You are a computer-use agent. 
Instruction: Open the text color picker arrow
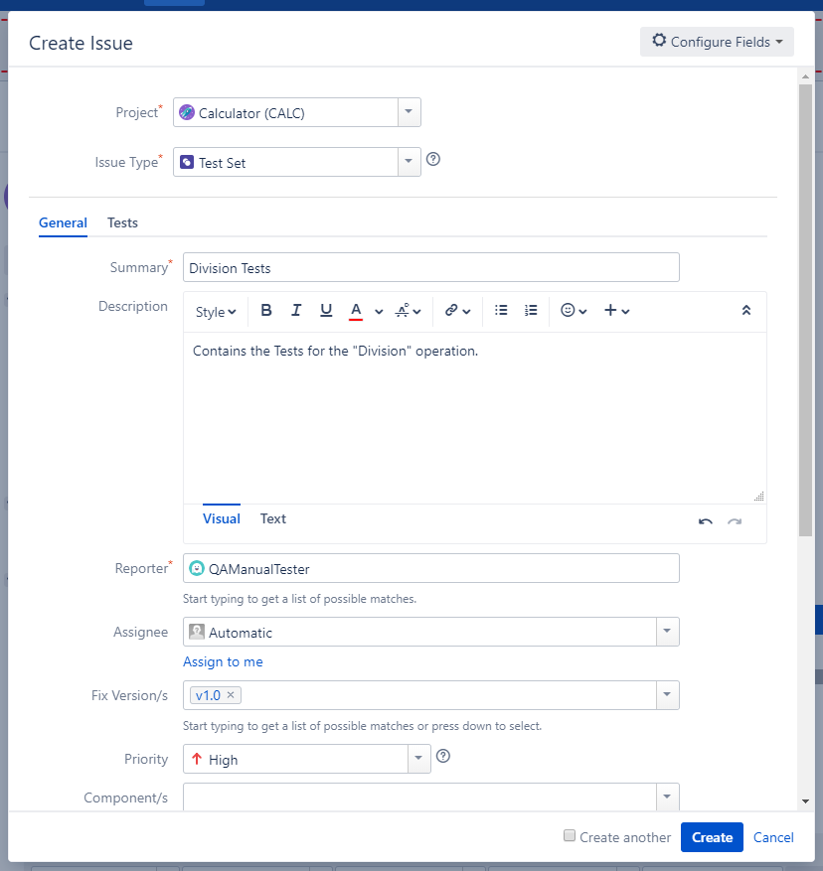[x=379, y=311]
